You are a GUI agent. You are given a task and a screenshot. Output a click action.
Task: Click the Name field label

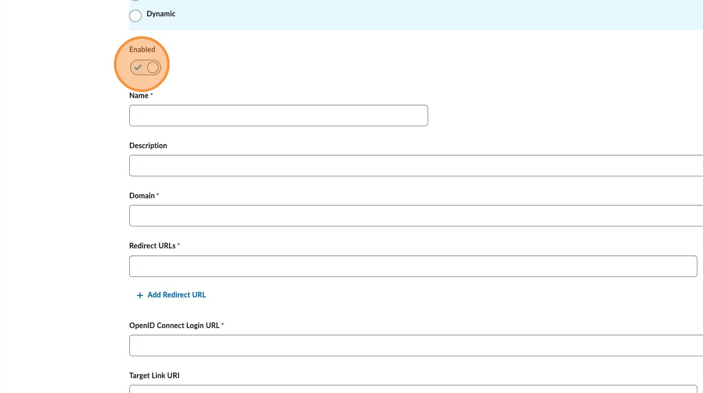point(139,96)
